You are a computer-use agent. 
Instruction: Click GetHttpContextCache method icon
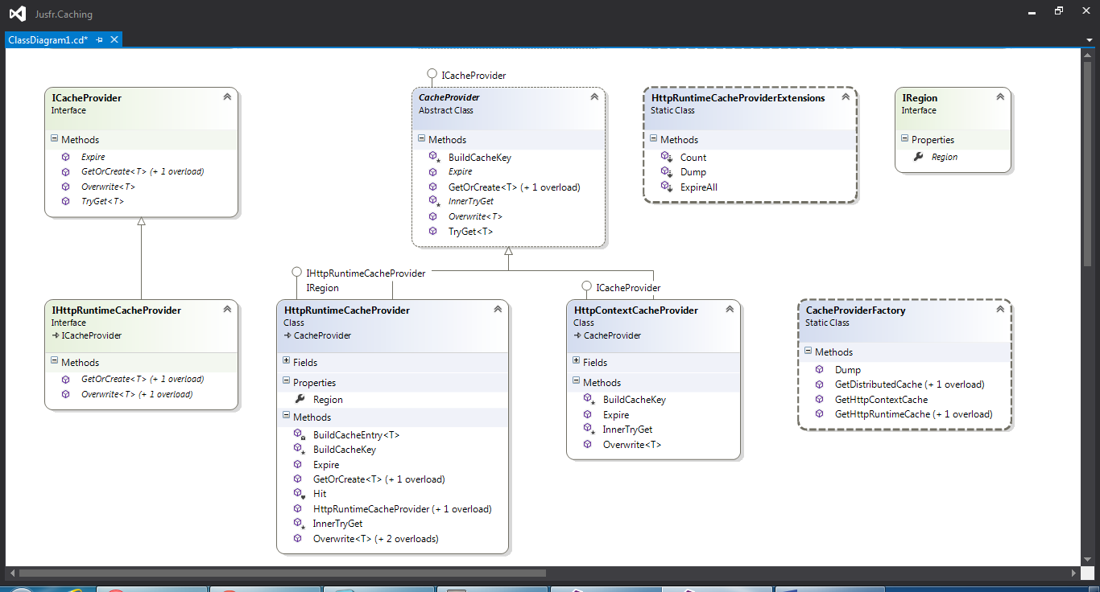pos(819,399)
